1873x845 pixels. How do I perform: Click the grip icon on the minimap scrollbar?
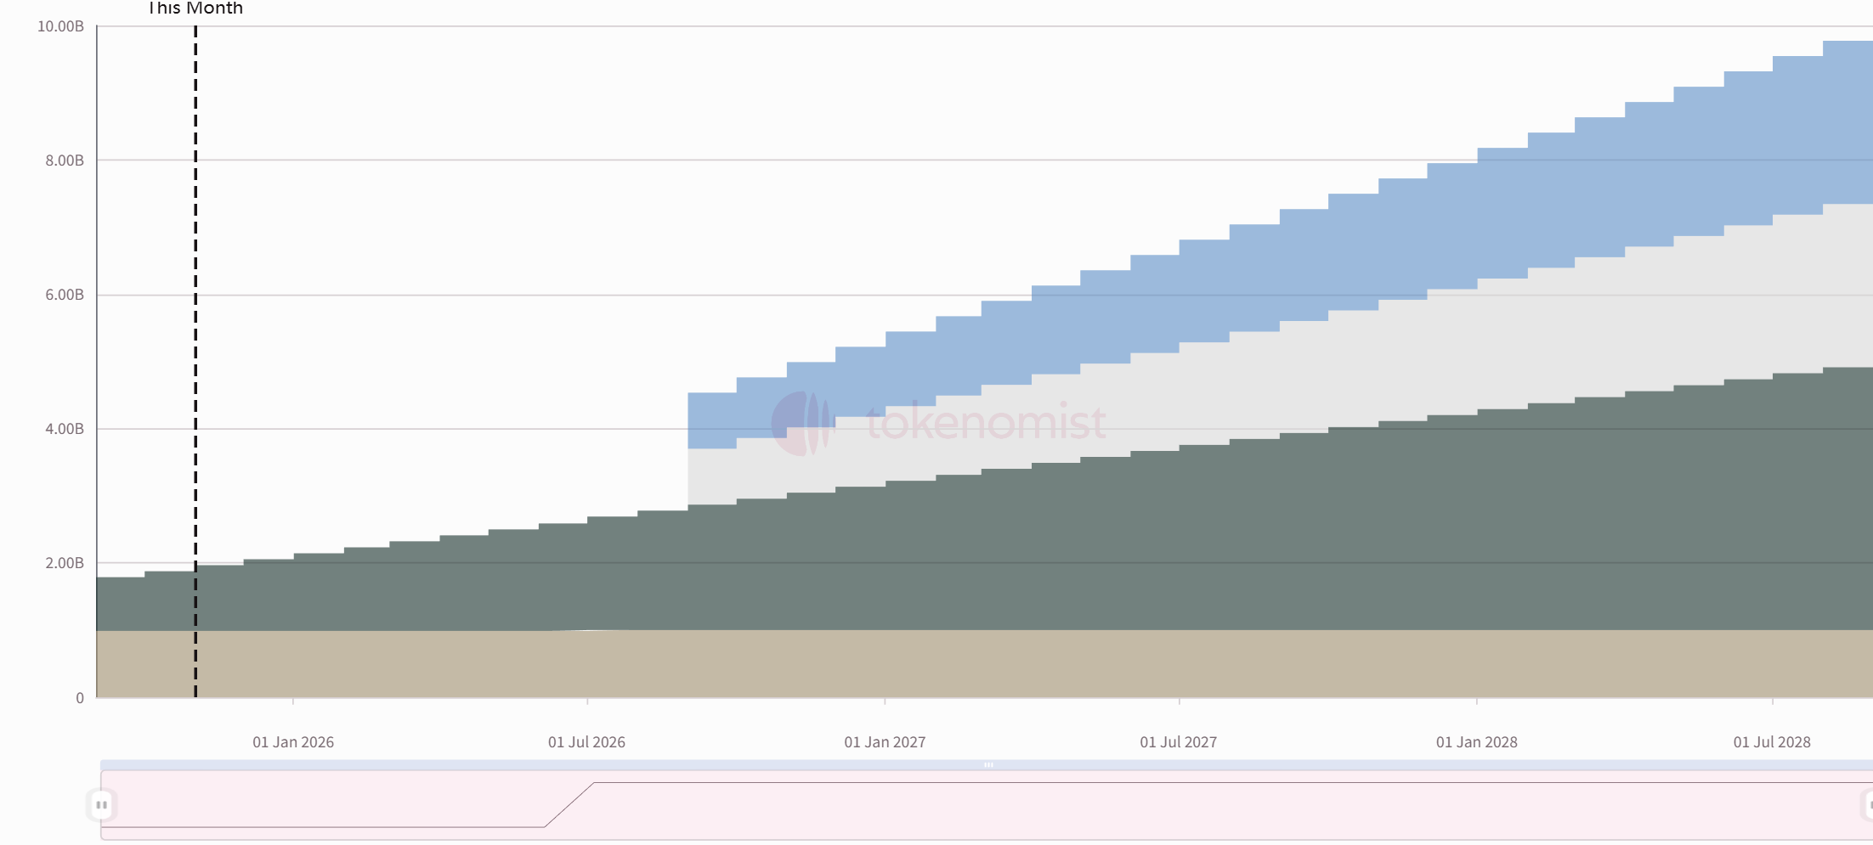tap(988, 763)
